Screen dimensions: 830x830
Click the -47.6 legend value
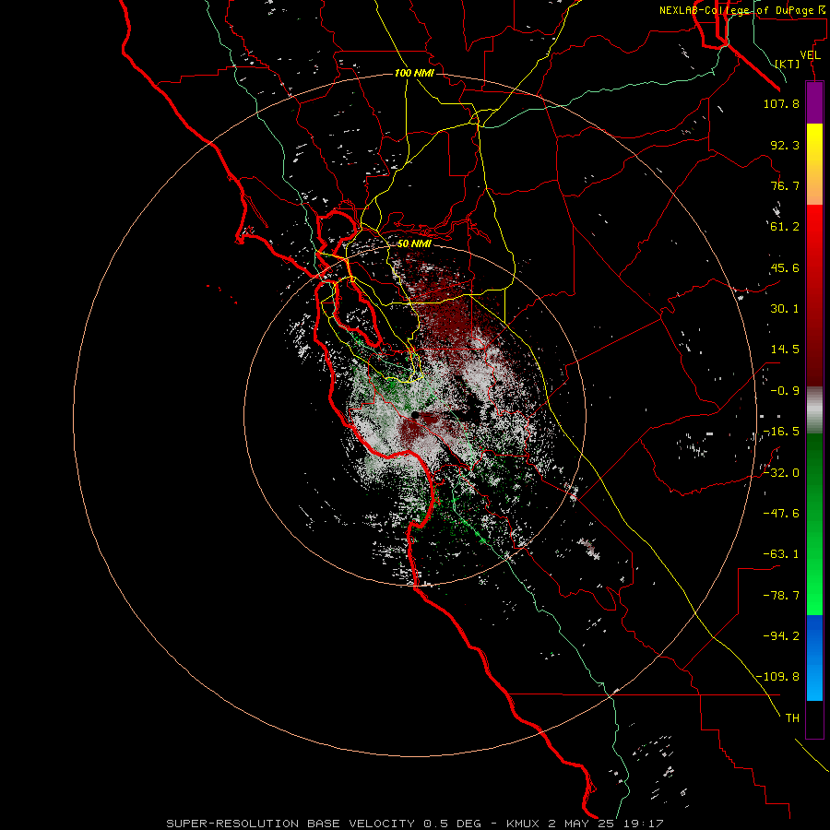781,514
